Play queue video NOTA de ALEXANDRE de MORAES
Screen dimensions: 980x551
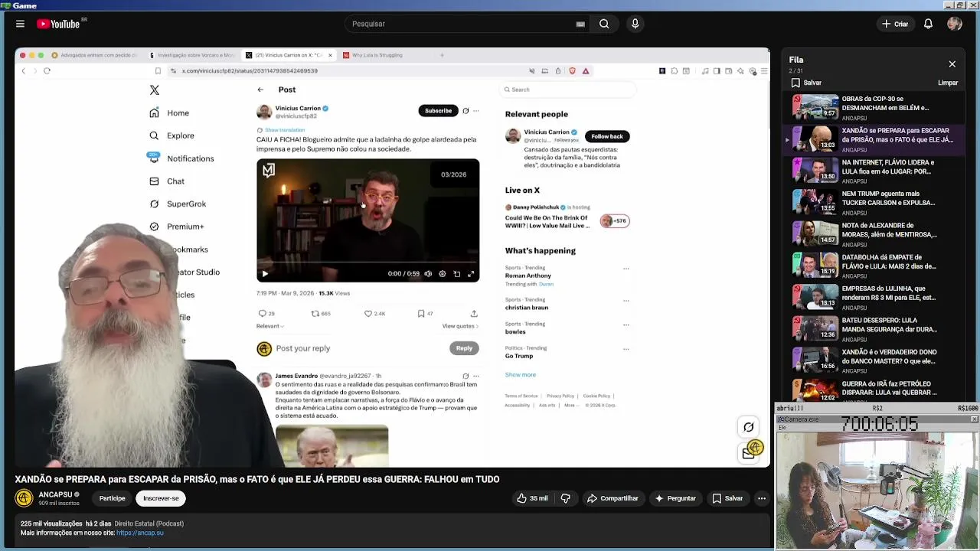(x=872, y=234)
